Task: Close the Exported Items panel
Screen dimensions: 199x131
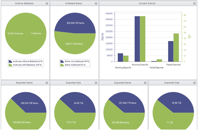Action: pos(47,83)
